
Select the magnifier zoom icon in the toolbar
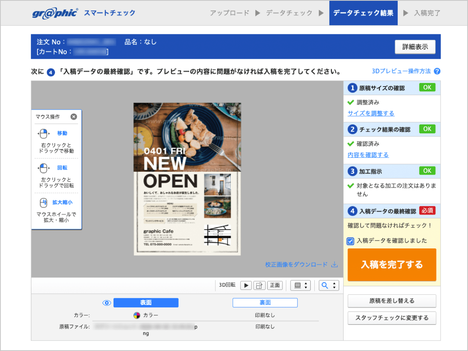tap(324, 285)
